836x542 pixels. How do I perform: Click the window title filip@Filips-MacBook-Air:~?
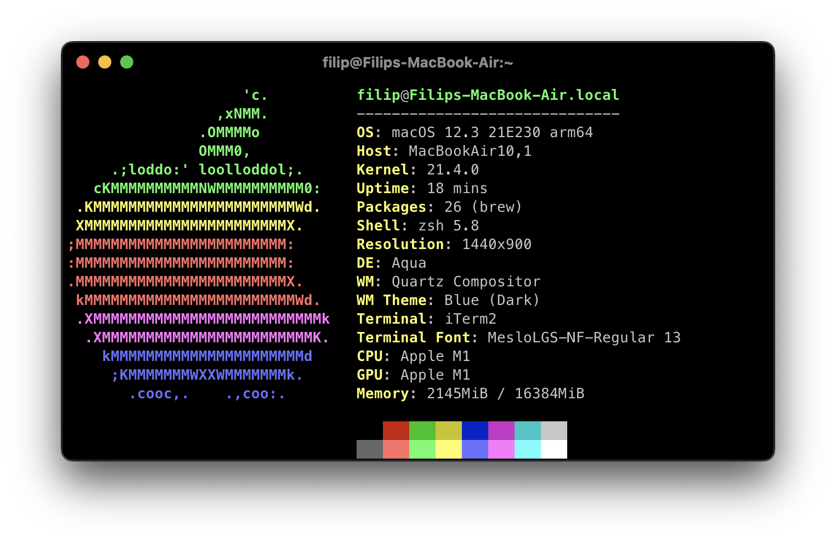click(x=418, y=63)
